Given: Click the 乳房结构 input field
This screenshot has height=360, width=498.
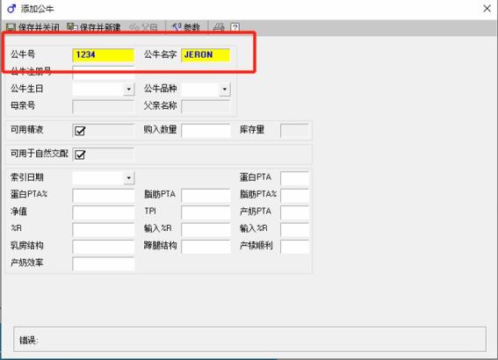Looking at the screenshot, I should (x=104, y=247).
